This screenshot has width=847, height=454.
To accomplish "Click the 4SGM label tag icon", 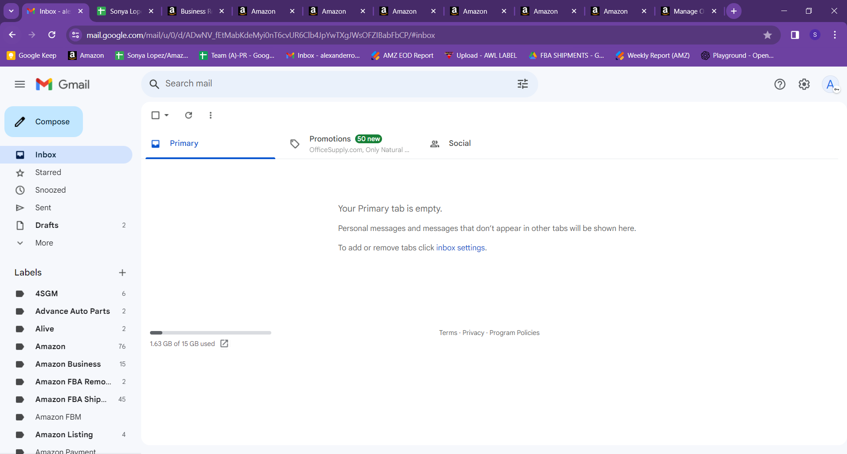I will click(20, 294).
